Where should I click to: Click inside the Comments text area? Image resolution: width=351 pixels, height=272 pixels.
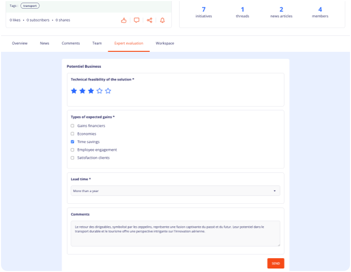pos(175,234)
